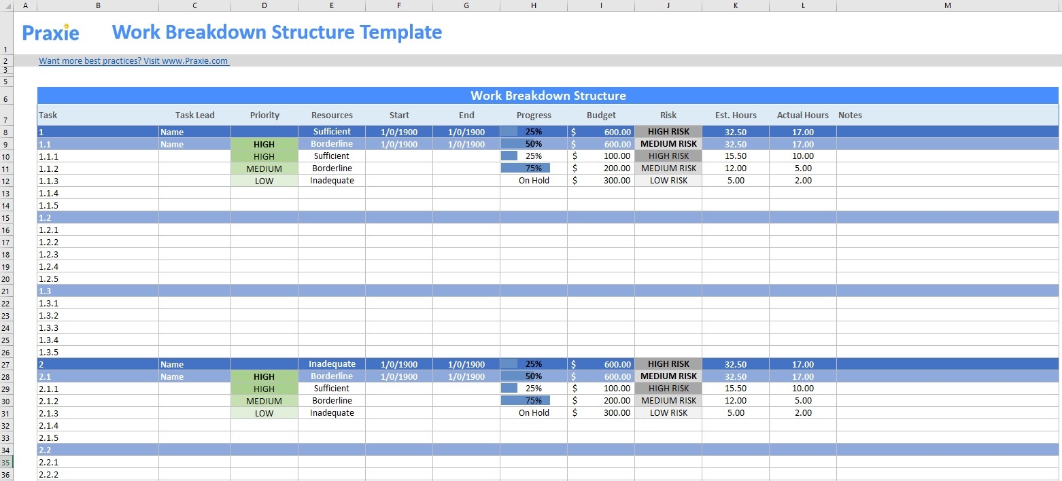Viewport: 1062px width, 481px height.
Task: Click the MEDIUM priority cell for task 1.1.2
Action: point(264,168)
